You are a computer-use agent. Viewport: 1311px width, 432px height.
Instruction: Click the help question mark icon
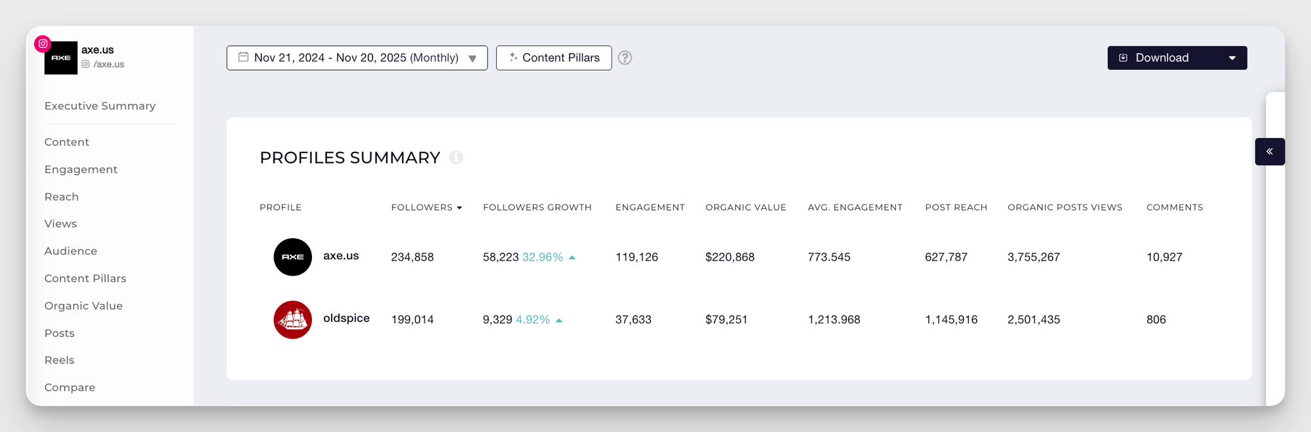(x=625, y=58)
